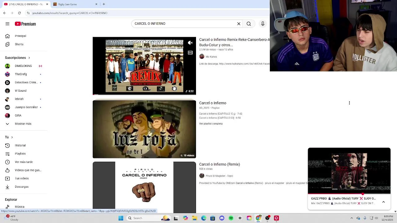The width and height of the screenshot is (397, 223).
Task: Open the hamburger guide menu icon
Action: pyautogui.click(x=7, y=24)
